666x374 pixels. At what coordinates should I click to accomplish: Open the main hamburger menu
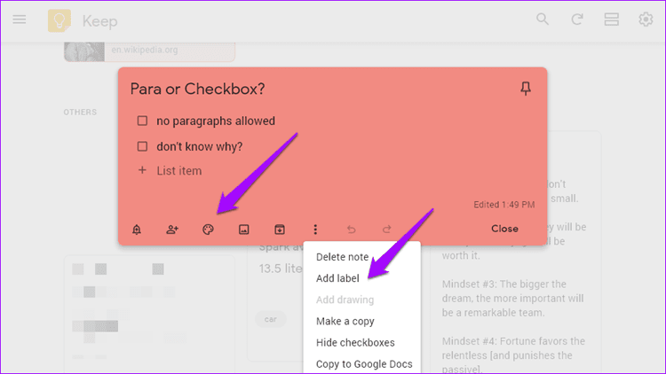pyautogui.click(x=20, y=19)
